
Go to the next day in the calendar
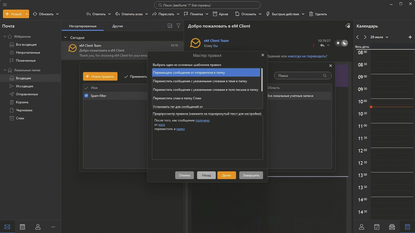pos(365,37)
